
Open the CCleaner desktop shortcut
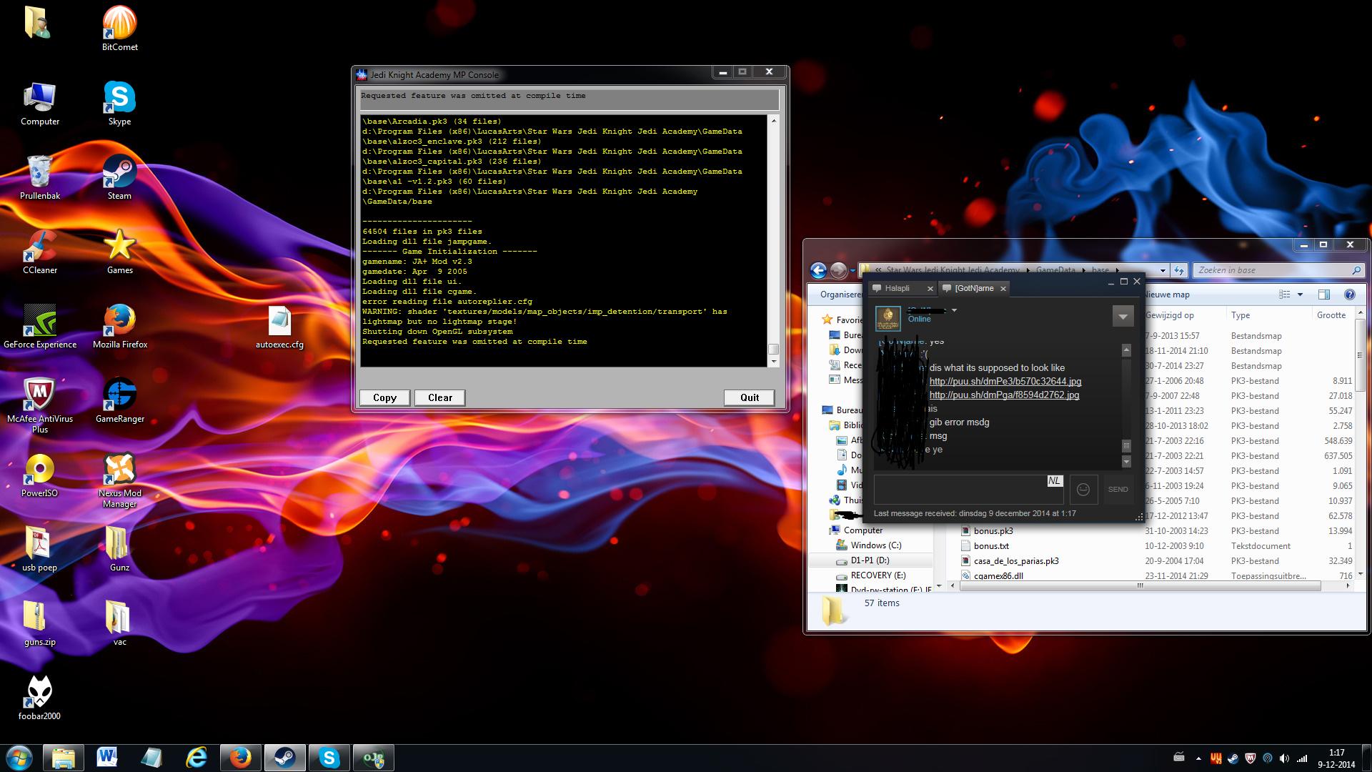(40, 252)
